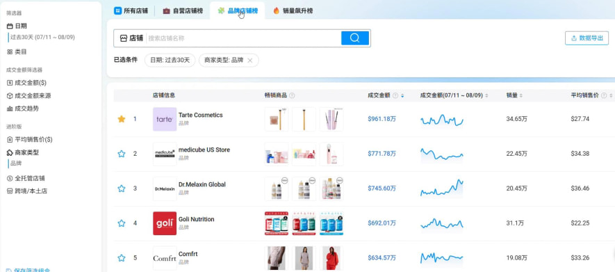Open the Dr.Melaxin Global name link

pos(202,184)
